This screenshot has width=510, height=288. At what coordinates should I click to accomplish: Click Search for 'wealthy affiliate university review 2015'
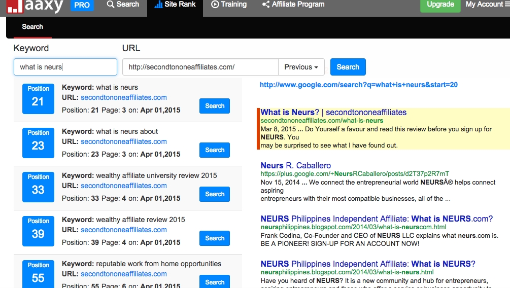point(215,194)
